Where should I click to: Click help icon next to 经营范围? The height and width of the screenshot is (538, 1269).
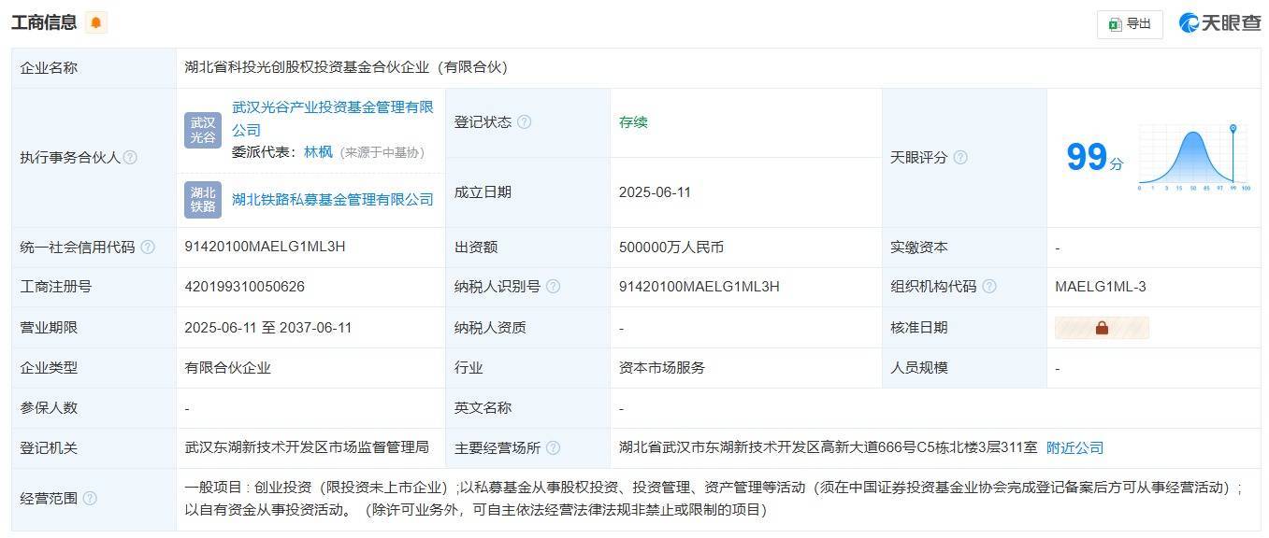[x=90, y=499]
